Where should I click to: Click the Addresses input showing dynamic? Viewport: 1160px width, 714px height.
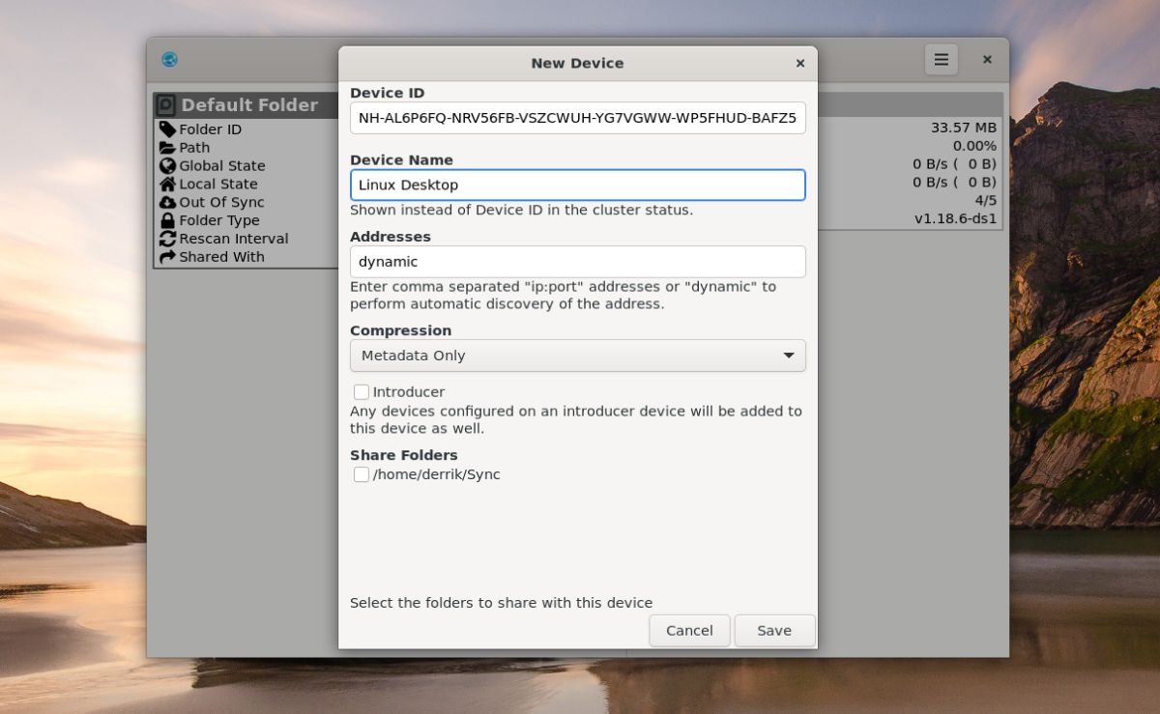[x=577, y=261]
